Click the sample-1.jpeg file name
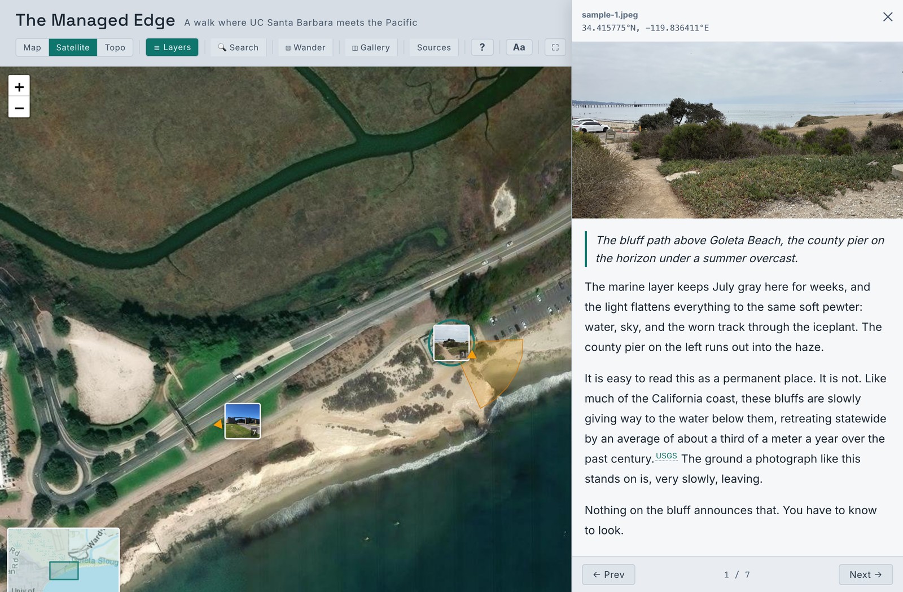Screen dimensions: 903x592 click(x=610, y=15)
